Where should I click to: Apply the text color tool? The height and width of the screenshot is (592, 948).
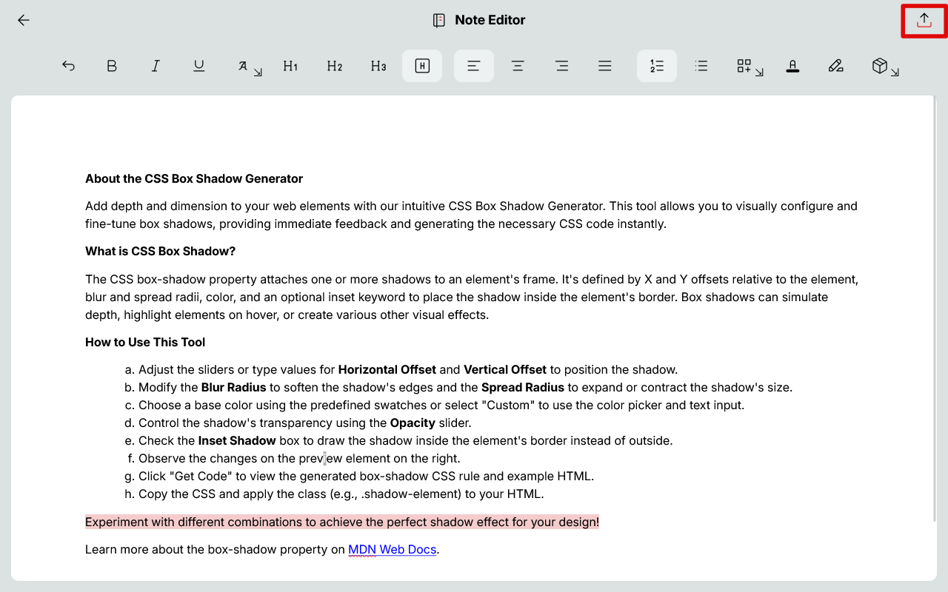[x=792, y=66]
